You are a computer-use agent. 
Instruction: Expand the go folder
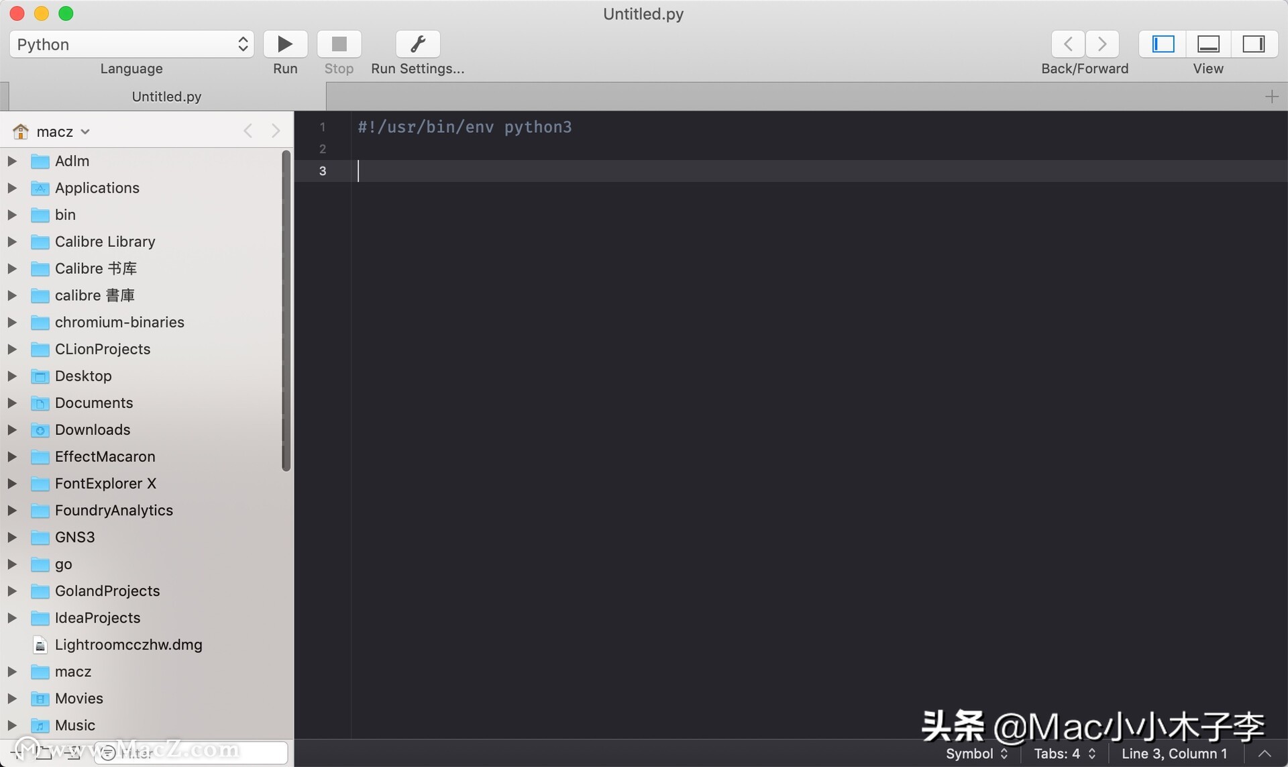pos(11,564)
